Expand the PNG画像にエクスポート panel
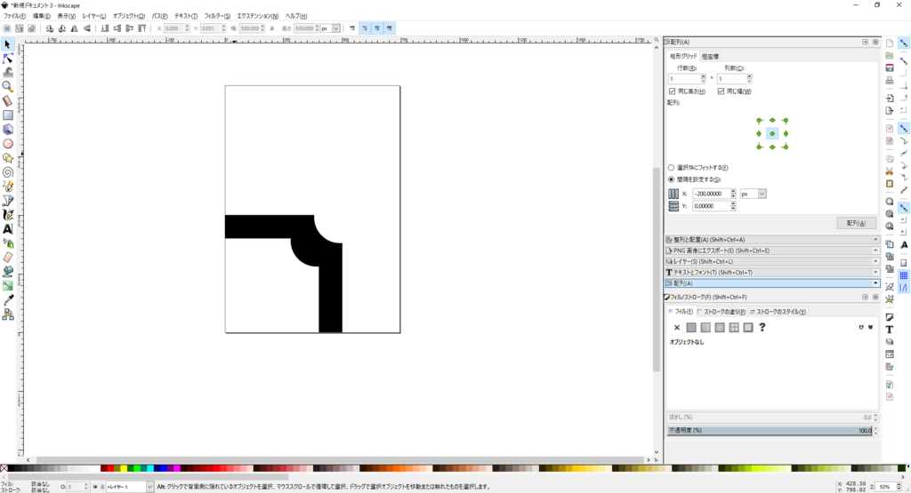 tap(771, 250)
